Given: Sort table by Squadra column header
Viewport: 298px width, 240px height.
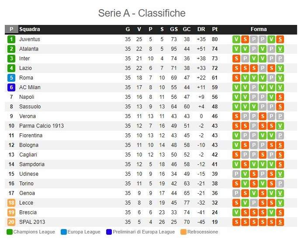Looking at the screenshot, I should tap(30, 29).
